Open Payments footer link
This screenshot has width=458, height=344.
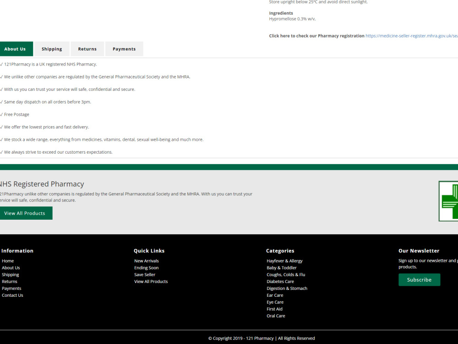click(12, 289)
